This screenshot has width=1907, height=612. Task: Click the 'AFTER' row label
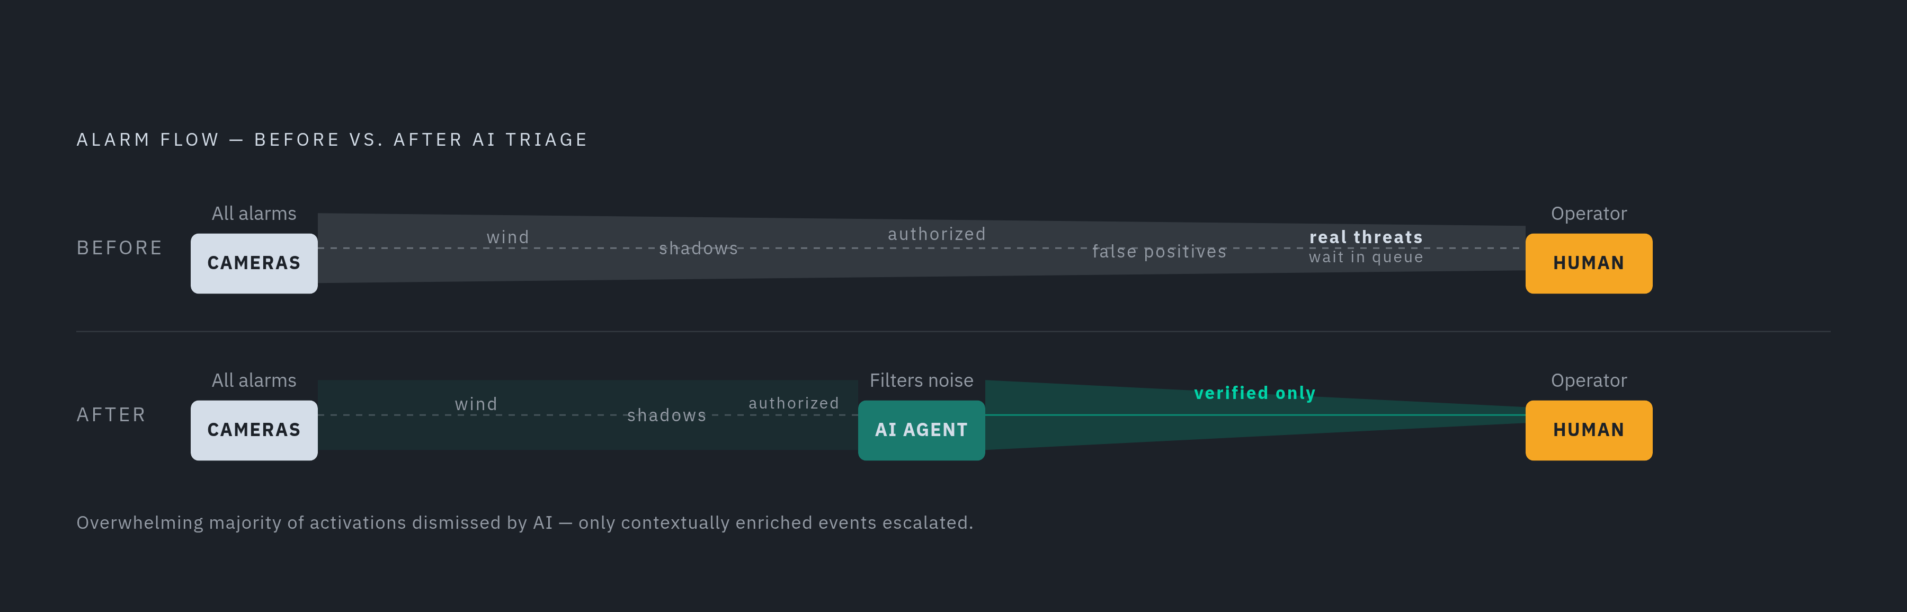[111, 414]
